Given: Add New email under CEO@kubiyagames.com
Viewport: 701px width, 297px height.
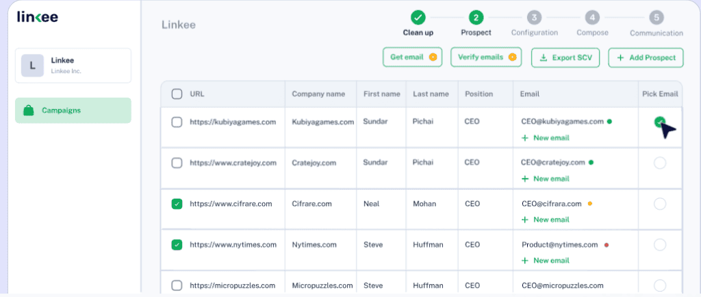Looking at the screenshot, I should click(x=546, y=138).
